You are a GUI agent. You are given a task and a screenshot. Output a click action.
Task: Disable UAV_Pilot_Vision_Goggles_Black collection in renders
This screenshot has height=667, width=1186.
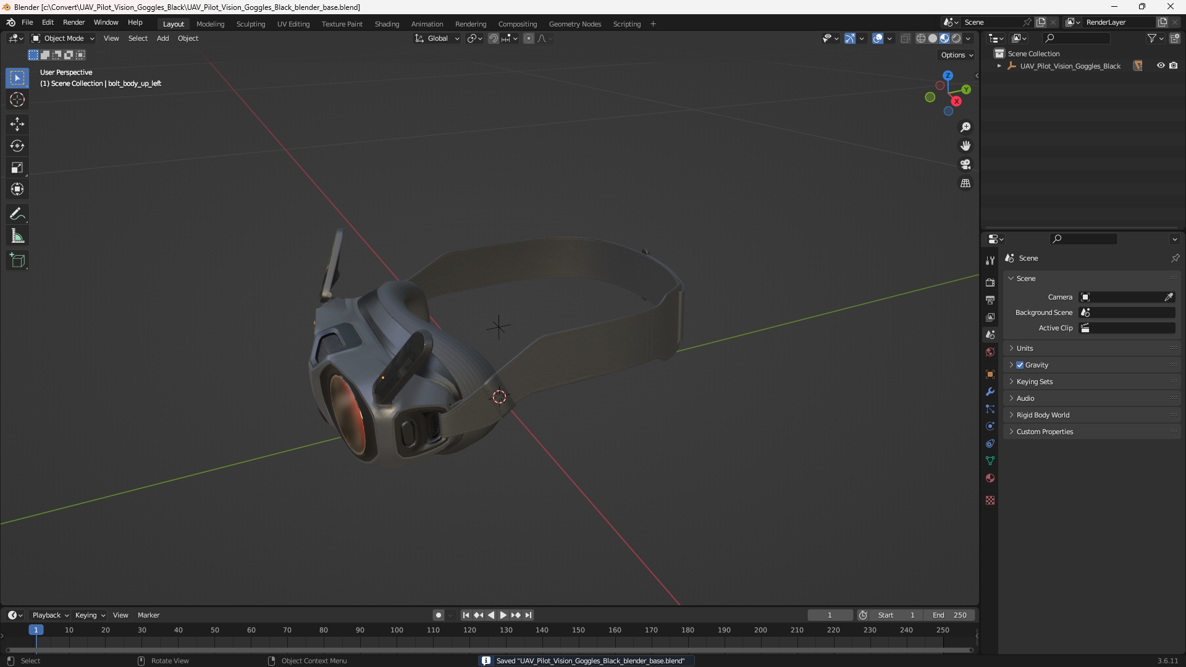click(x=1174, y=65)
